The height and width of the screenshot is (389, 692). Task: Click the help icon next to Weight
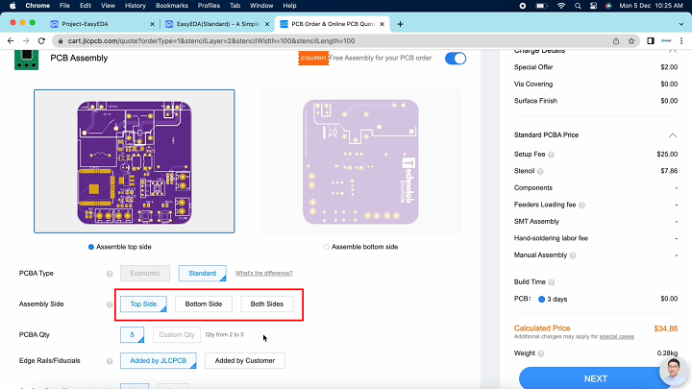[x=541, y=353]
